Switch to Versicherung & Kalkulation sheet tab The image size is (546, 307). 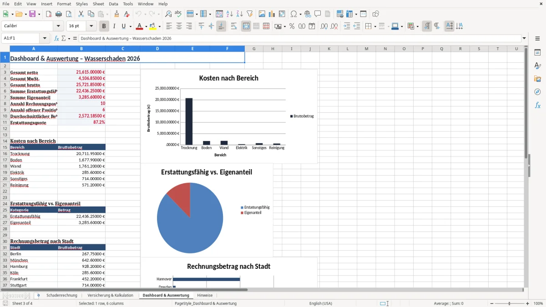[111, 295]
